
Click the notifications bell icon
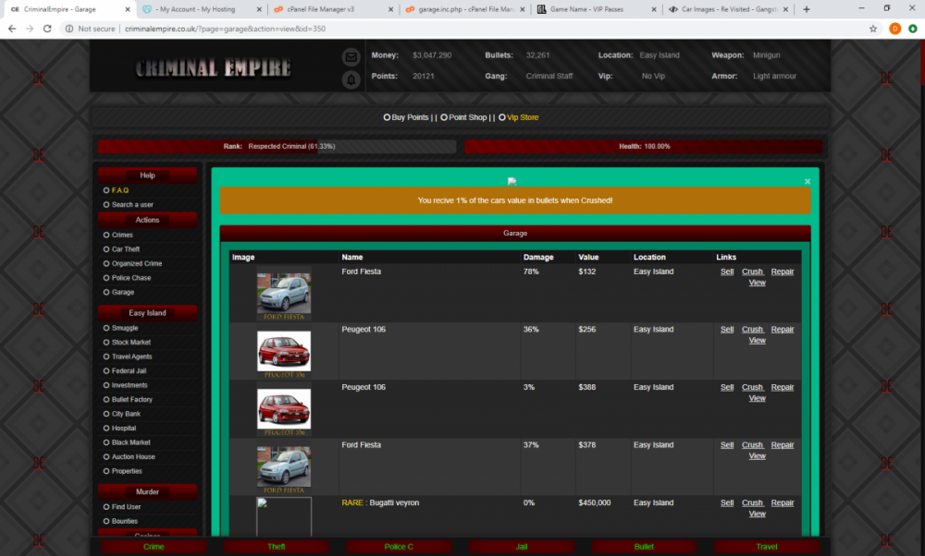pos(351,80)
